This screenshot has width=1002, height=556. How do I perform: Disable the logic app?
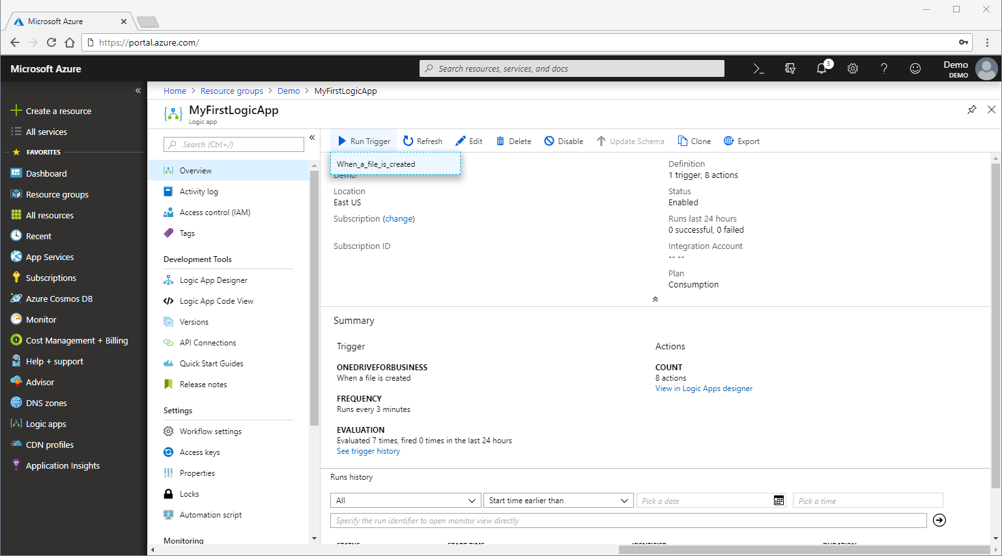pyautogui.click(x=564, y=141)
